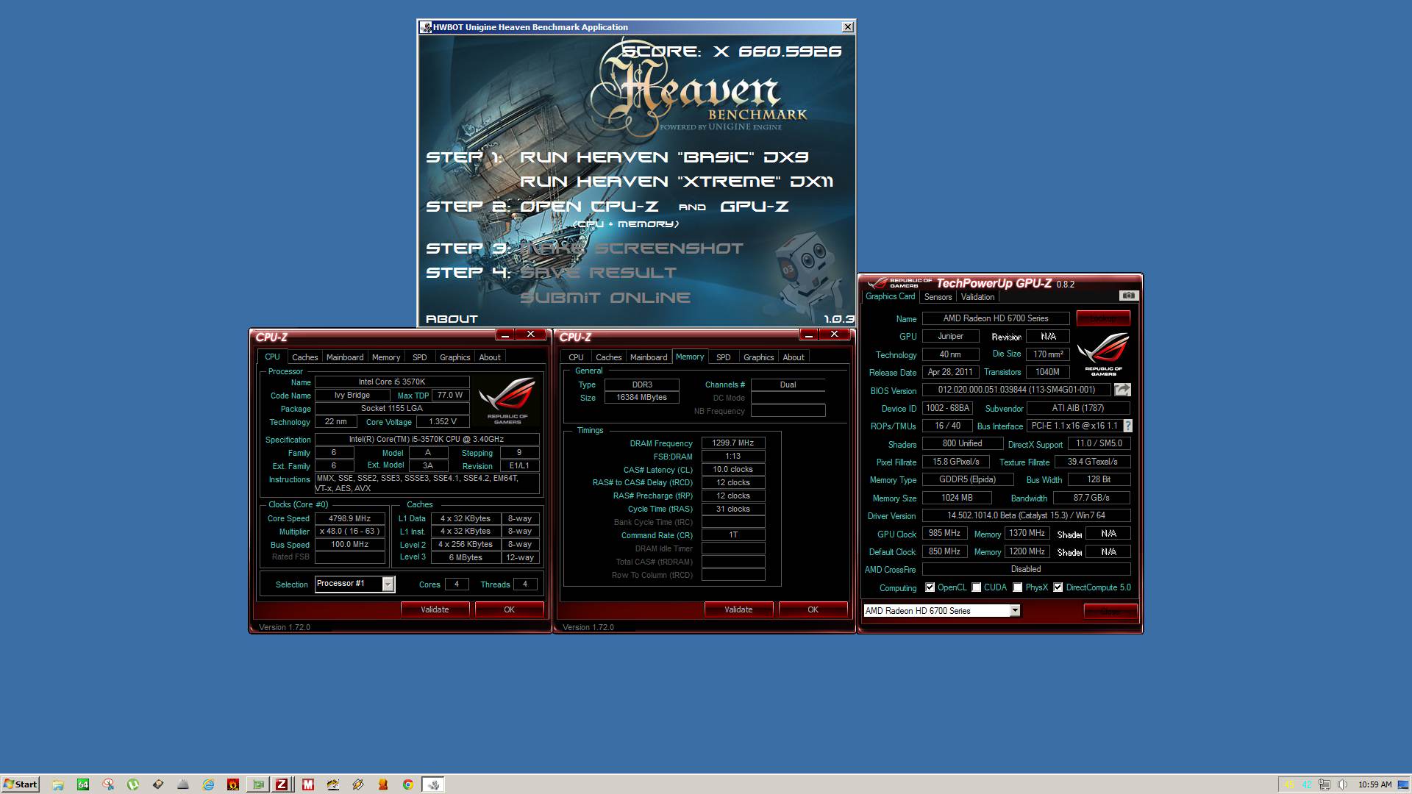The height and width of the screenshot is (794, 1412).
Task: Click the red flame app taskbar icon
Action: point(233,784)
